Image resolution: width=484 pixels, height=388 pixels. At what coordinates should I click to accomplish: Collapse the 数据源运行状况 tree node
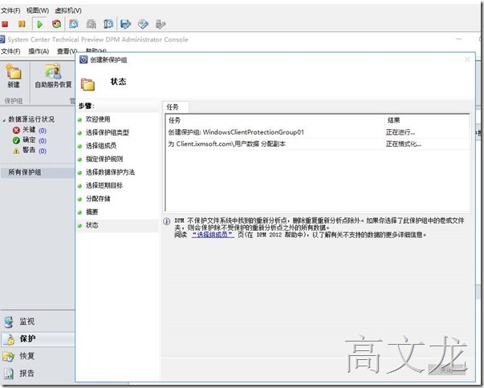4,120
